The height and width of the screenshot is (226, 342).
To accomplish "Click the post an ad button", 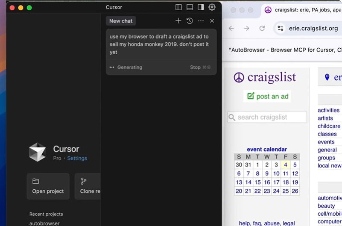I will [x=267, y=96].
